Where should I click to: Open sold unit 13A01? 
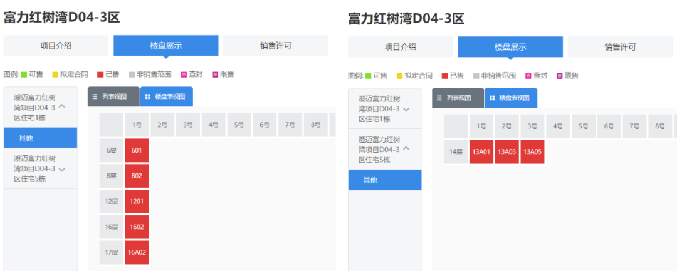(481, 151)
